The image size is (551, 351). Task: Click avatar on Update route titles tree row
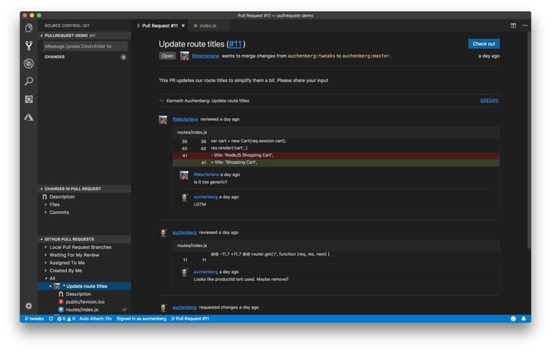coord(57,286)
